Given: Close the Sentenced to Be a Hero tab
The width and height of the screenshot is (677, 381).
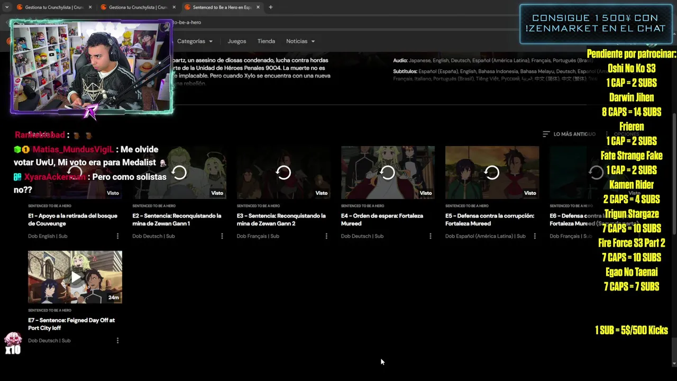Looking at the screenshot, I should click(258, 7).
